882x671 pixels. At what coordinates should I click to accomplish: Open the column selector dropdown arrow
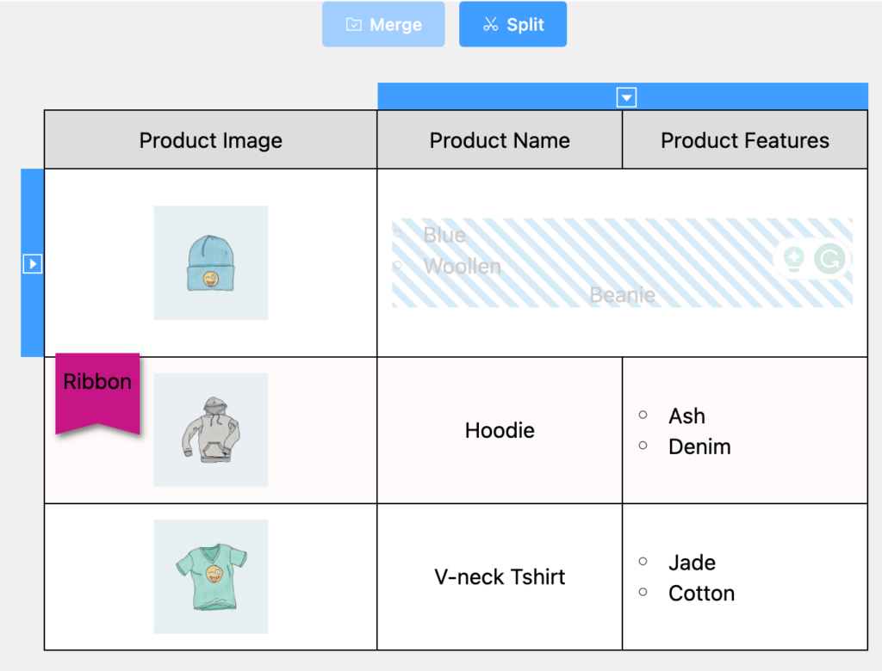[x=626, y=97]
